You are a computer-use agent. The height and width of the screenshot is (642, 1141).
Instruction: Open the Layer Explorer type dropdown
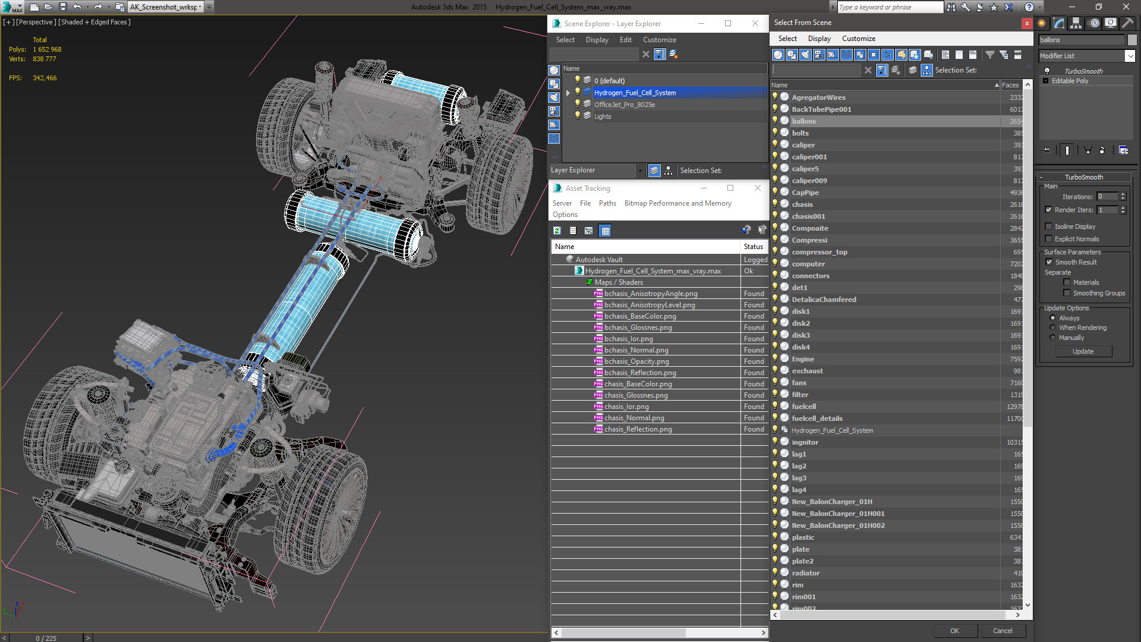coord(640,171)
